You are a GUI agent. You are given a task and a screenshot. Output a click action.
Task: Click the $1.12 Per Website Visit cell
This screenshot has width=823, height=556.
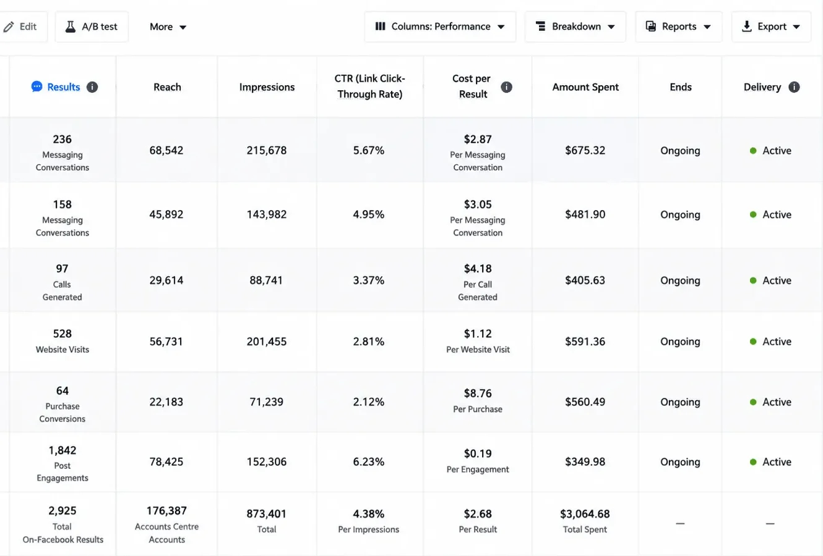coord(478,341)
